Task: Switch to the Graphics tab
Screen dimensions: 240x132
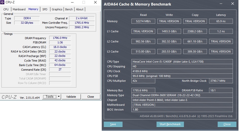Action: click(57, 9)
